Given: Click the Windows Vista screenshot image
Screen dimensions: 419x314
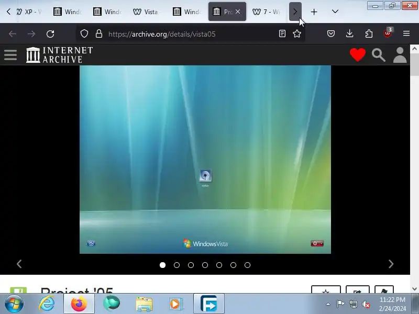Looking at the screenshot, I should coord(205,160).
